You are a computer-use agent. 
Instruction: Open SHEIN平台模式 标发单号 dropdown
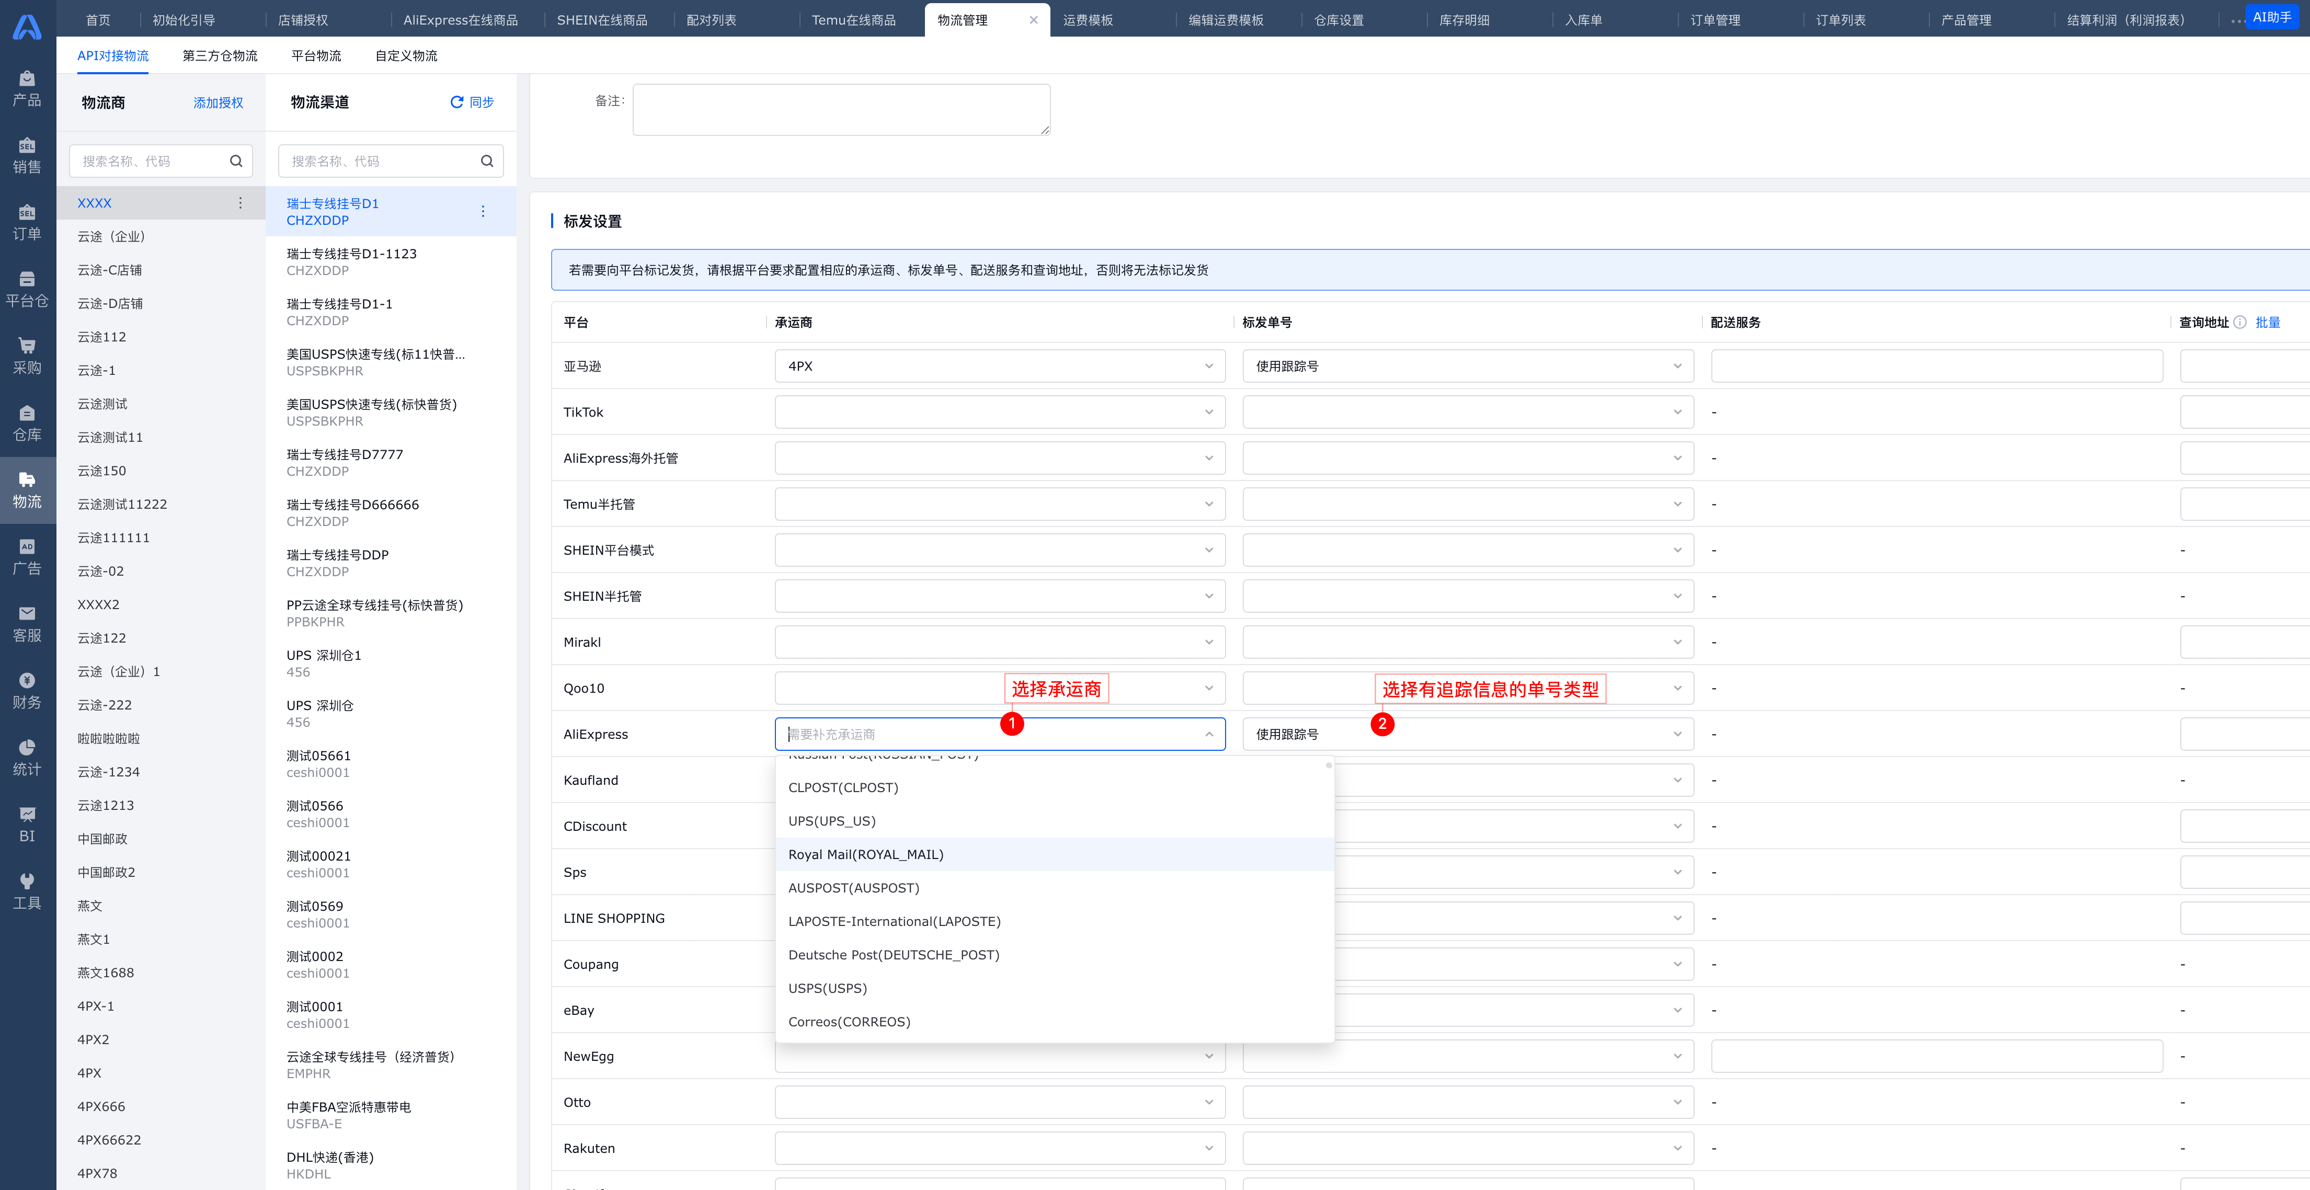pos(1468,551)
